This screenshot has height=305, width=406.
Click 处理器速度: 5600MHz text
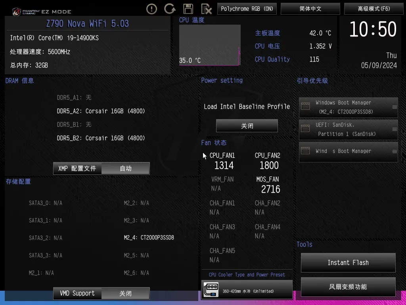[x=40, y=52]
